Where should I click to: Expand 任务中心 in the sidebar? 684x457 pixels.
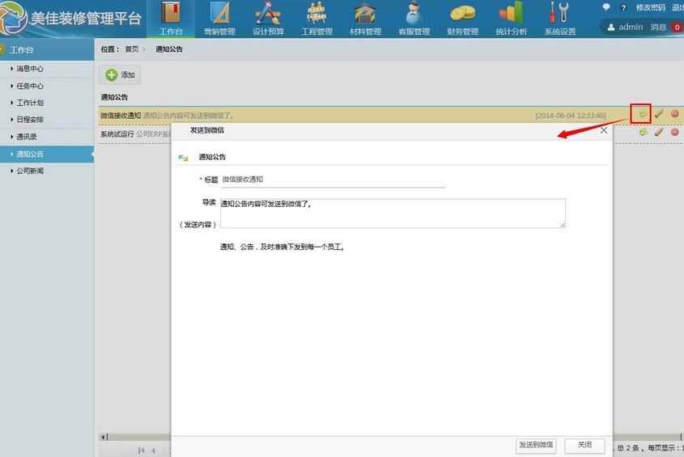(30, 86)
